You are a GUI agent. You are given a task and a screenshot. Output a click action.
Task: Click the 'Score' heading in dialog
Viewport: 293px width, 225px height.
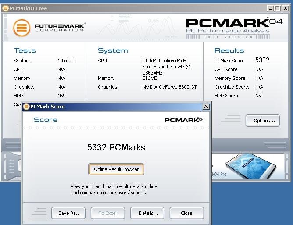(x=46, y=120)
